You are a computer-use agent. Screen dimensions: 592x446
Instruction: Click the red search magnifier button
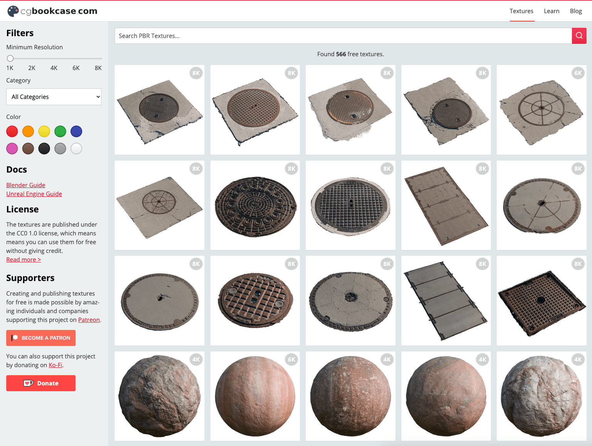[x=579, y=36]
